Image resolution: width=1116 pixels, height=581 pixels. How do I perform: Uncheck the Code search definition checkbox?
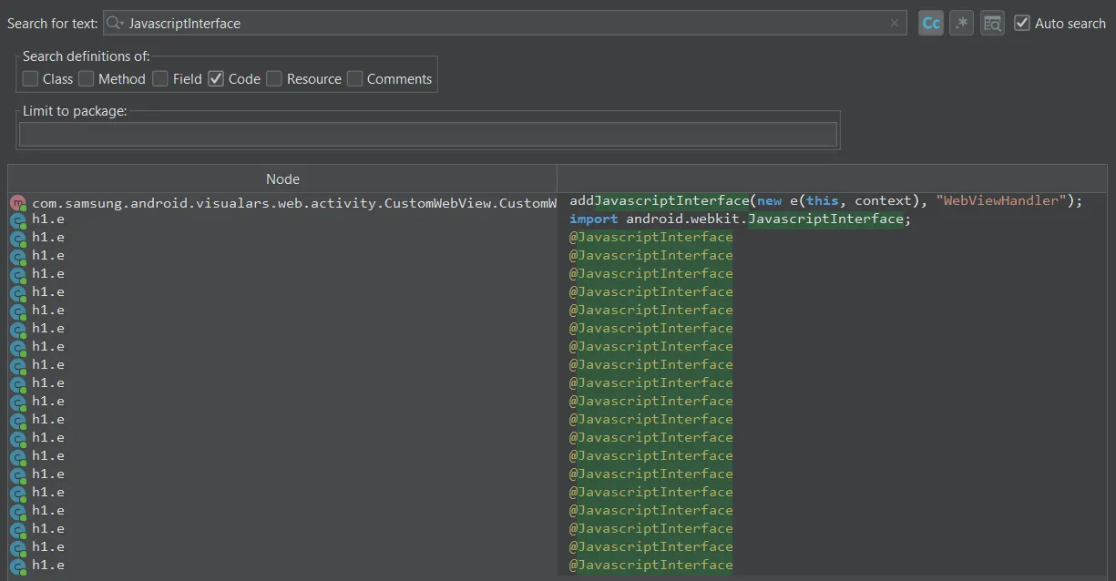point(216,79)
